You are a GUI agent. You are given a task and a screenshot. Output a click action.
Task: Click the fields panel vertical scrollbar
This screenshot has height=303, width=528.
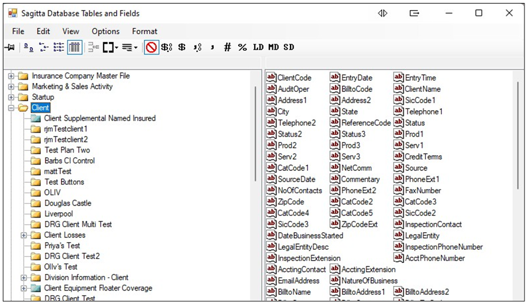tap(518, 136)
